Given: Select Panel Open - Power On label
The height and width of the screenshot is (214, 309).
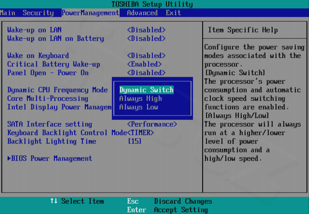Looking at the screenshot, I should [48, 73].
